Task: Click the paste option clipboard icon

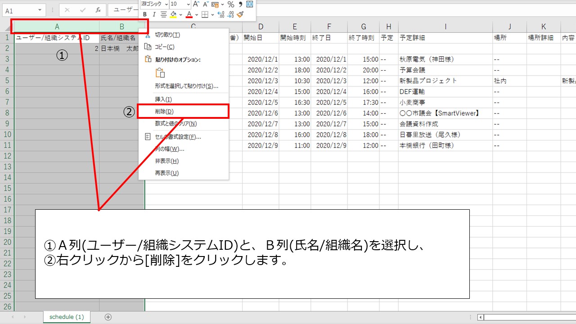Action: [x=160, y=73]
